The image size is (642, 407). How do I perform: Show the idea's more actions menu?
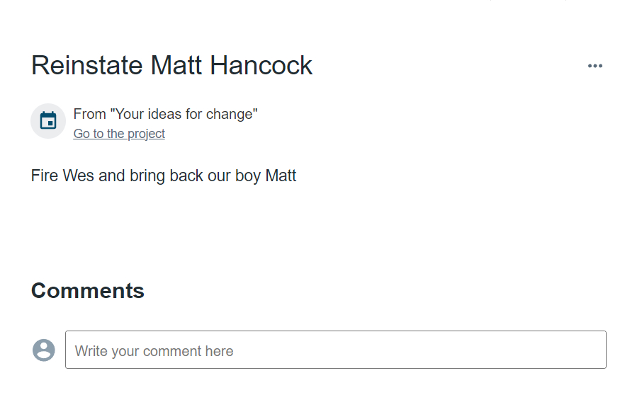595,66
